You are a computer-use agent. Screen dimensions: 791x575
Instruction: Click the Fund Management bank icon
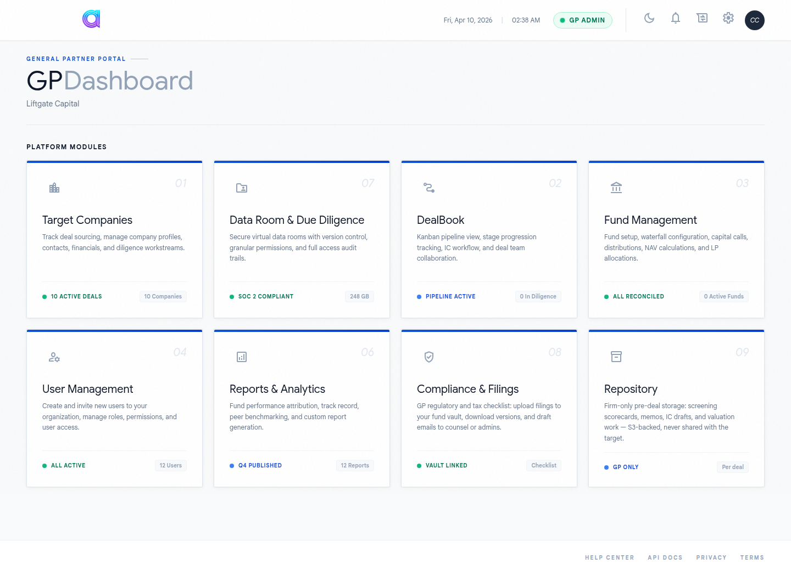click(616, 188)
